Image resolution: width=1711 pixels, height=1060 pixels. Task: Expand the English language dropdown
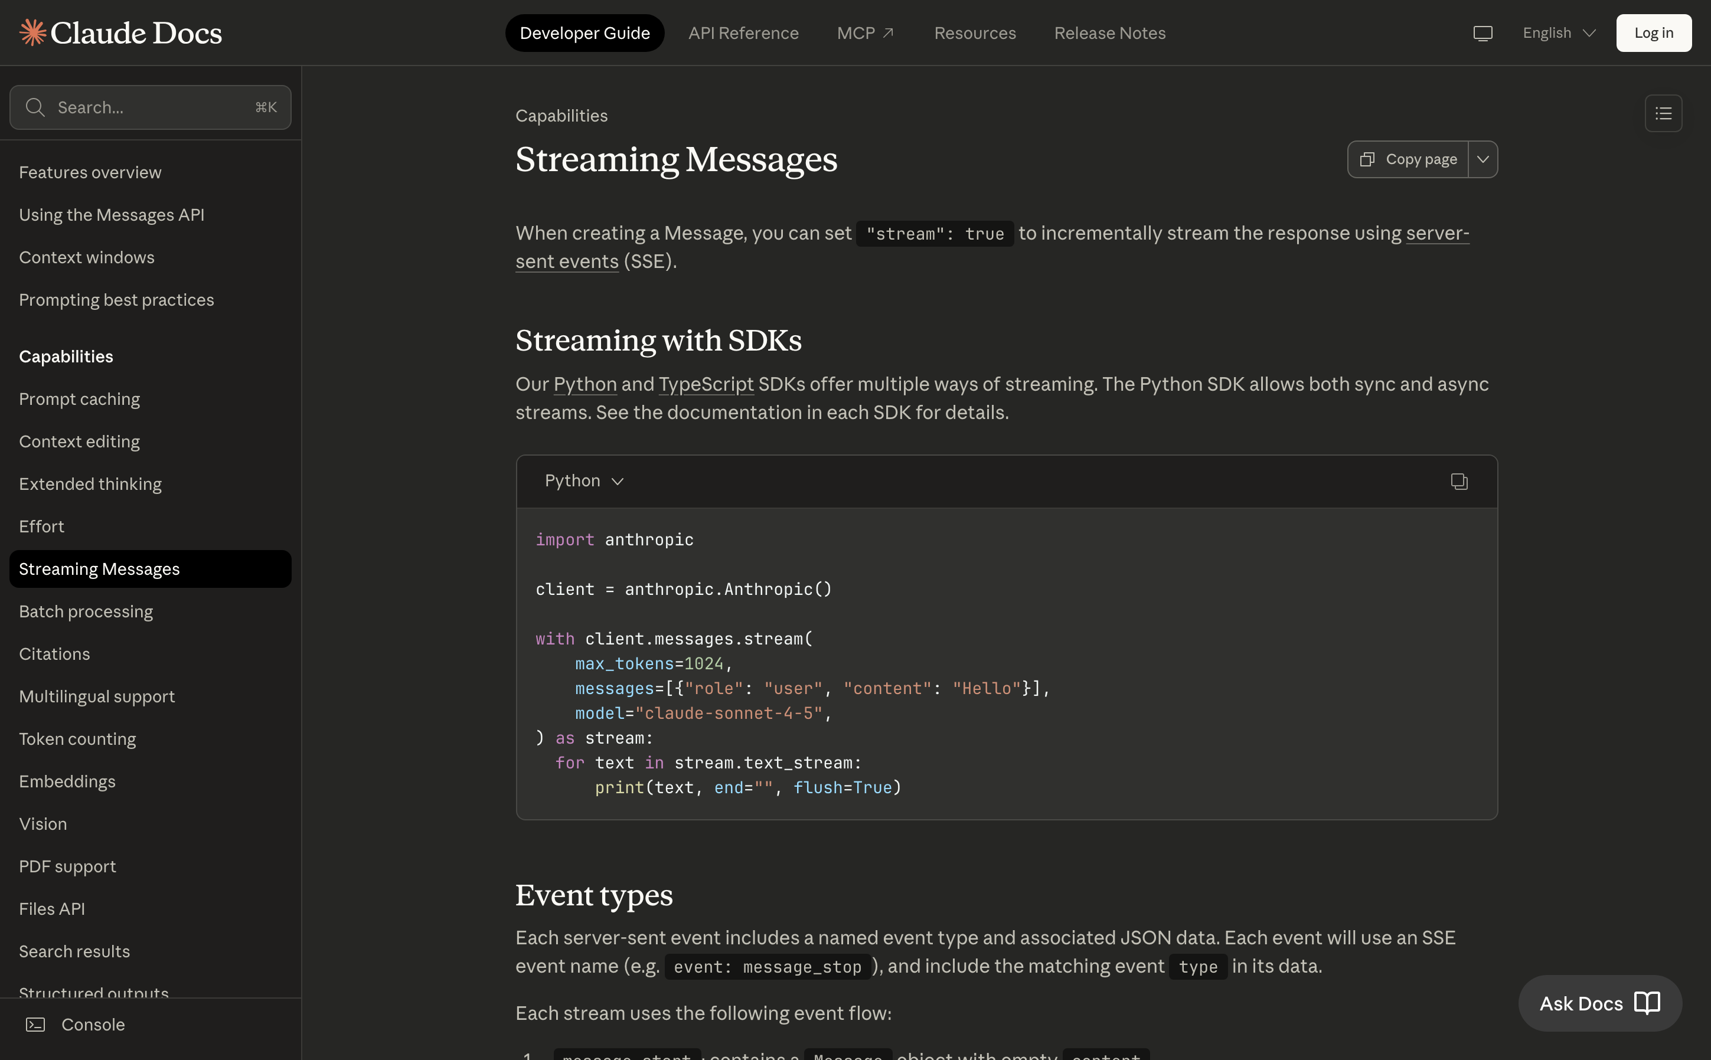click(x=1558, y=33)
